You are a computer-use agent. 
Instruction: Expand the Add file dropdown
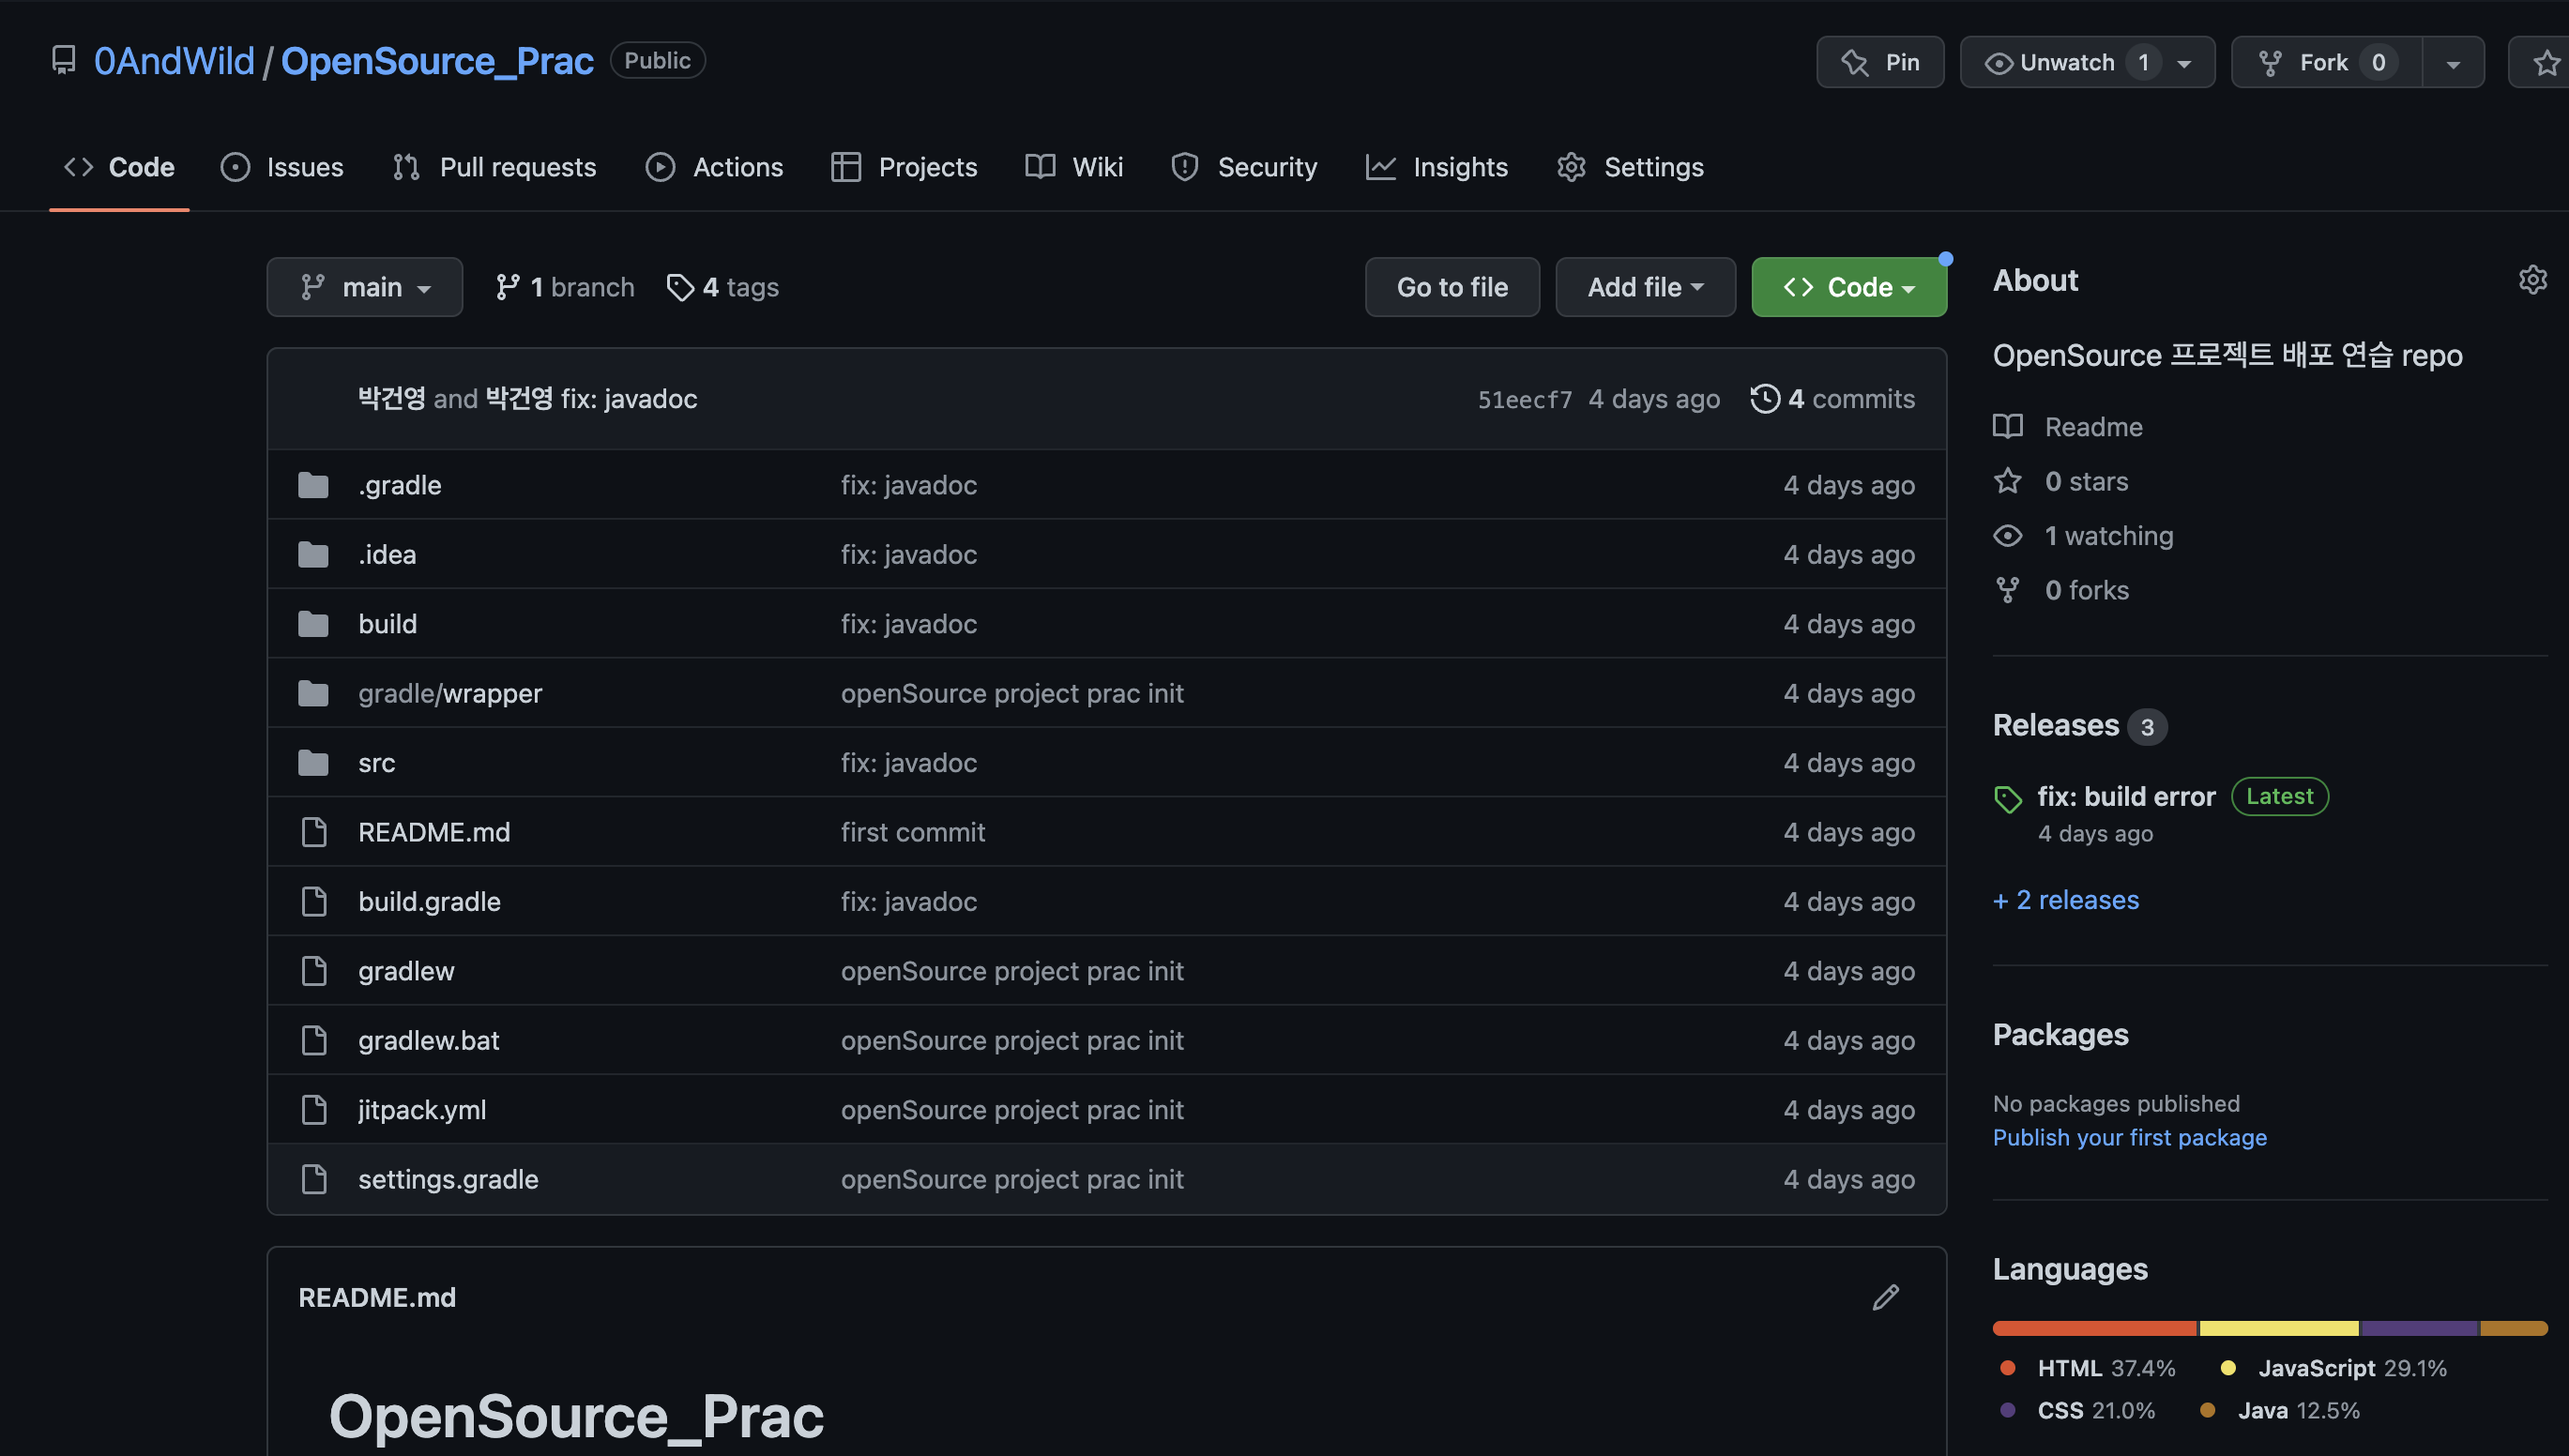[1645, 288]
